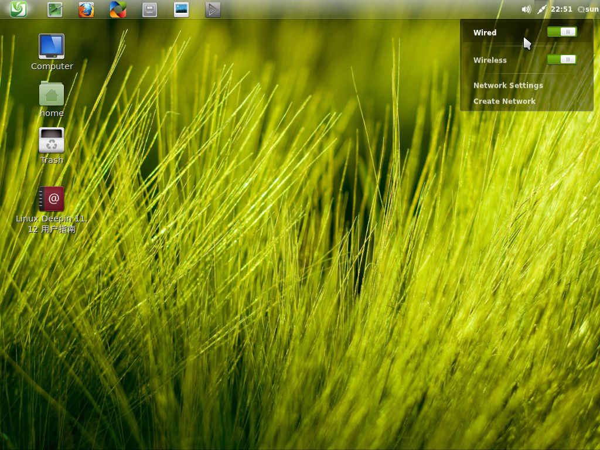Open the image viewer application
Viewport: 600px width, 450px height.
(181, 9)
